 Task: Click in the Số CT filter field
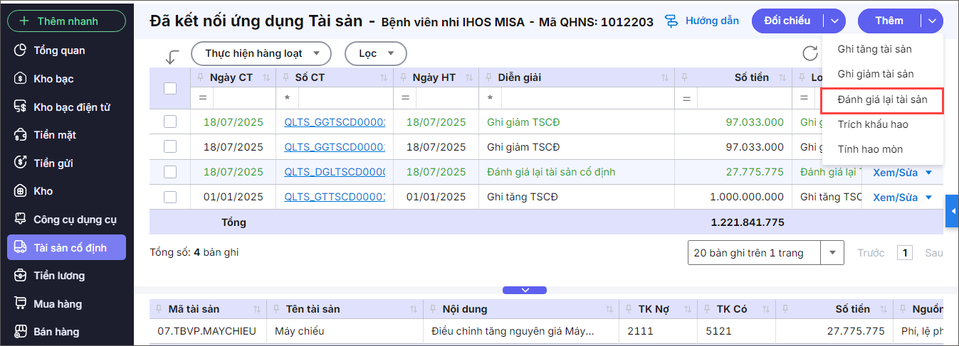345,97
